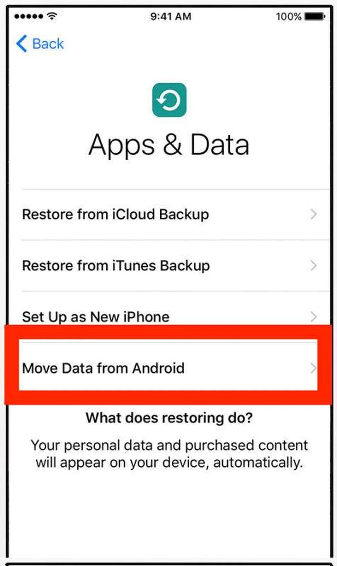The image size is (337, 566).
Task: Select Restore from iTunes Backup
Action: click(175, 266)
